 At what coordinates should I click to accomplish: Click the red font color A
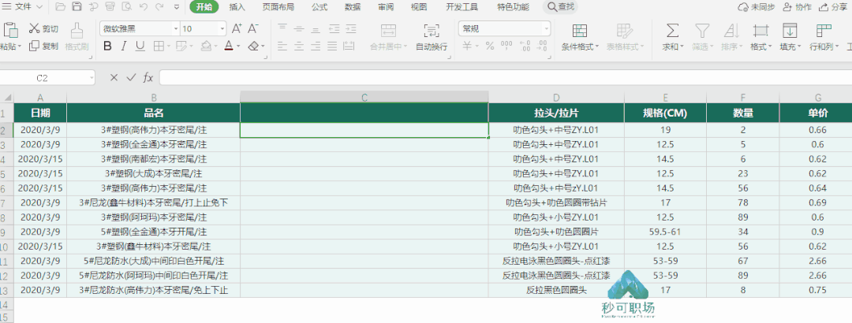(230, 46)
